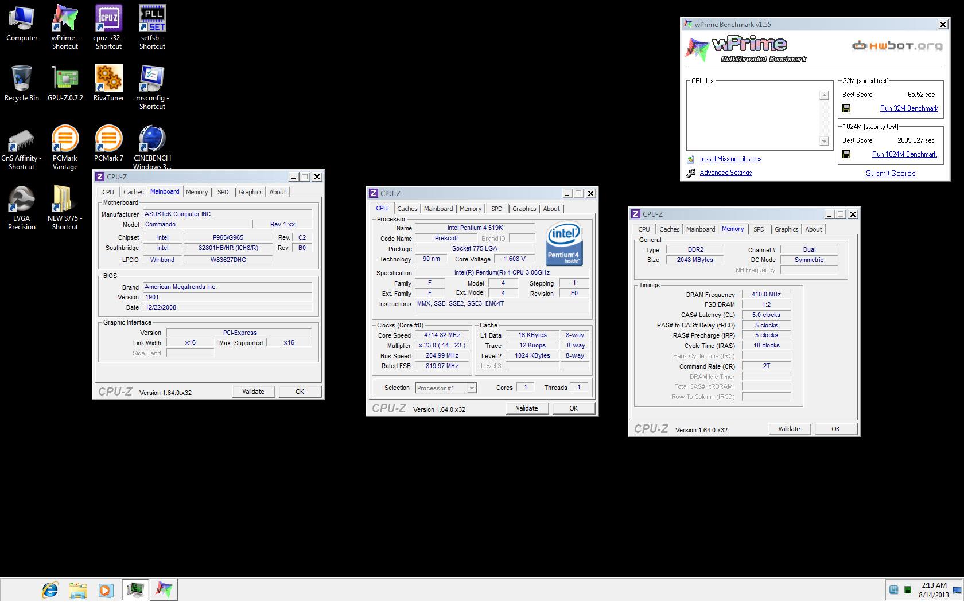Click the DRAM Frequency value 410.0 MHz
The width and height of the screenshot is (964, 602).
coord(767,295)
